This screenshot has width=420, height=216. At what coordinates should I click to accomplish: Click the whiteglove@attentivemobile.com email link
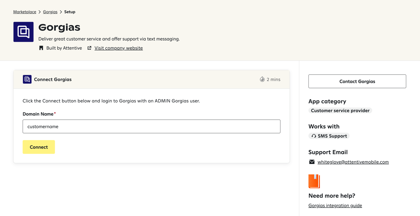[353, 162]
